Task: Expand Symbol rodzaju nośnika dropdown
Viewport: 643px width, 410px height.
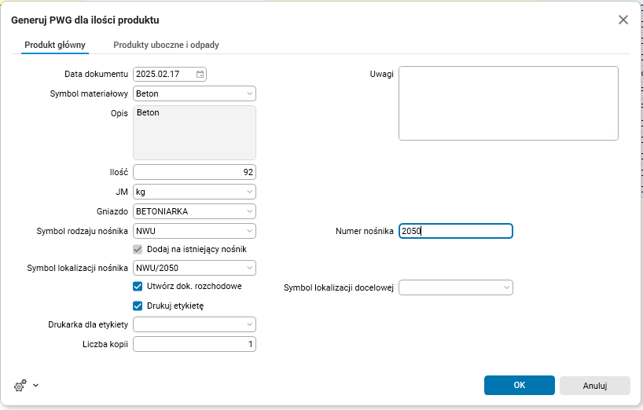Action: tap(249, 231)
